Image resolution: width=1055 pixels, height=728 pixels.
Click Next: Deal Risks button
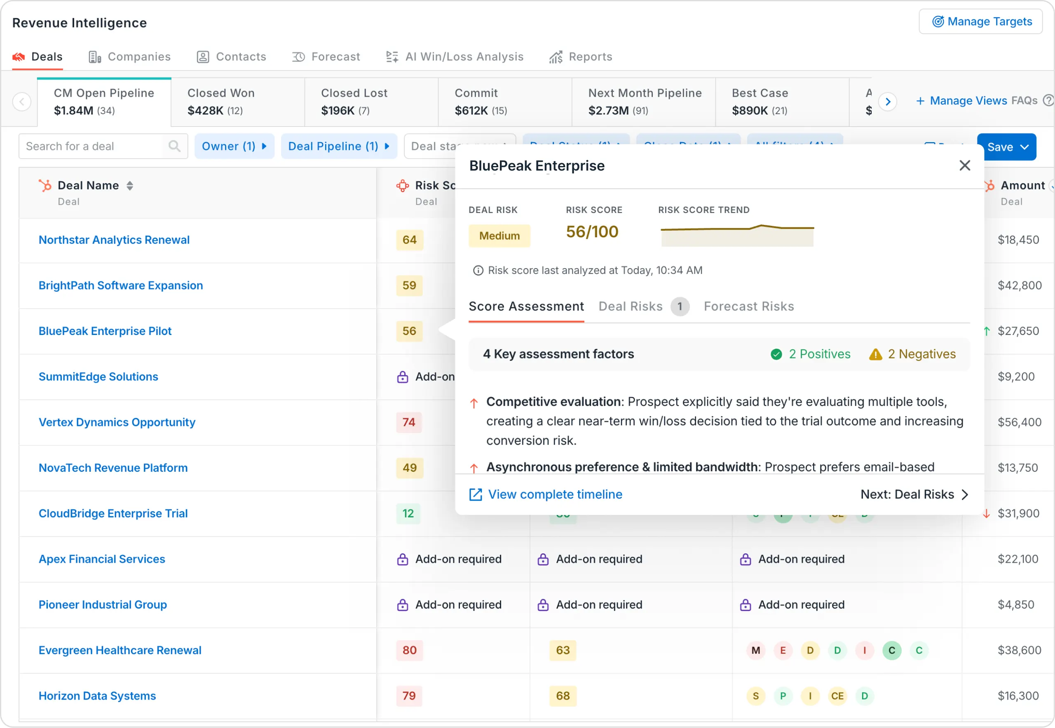914,494
